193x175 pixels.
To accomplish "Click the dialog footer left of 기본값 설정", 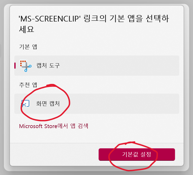I will [54, 154].
